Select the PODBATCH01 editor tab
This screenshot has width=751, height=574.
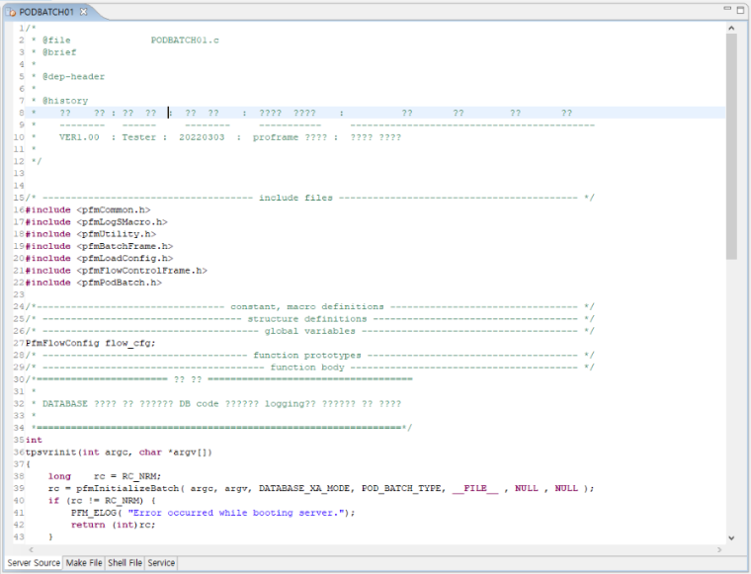click(45, 11)
